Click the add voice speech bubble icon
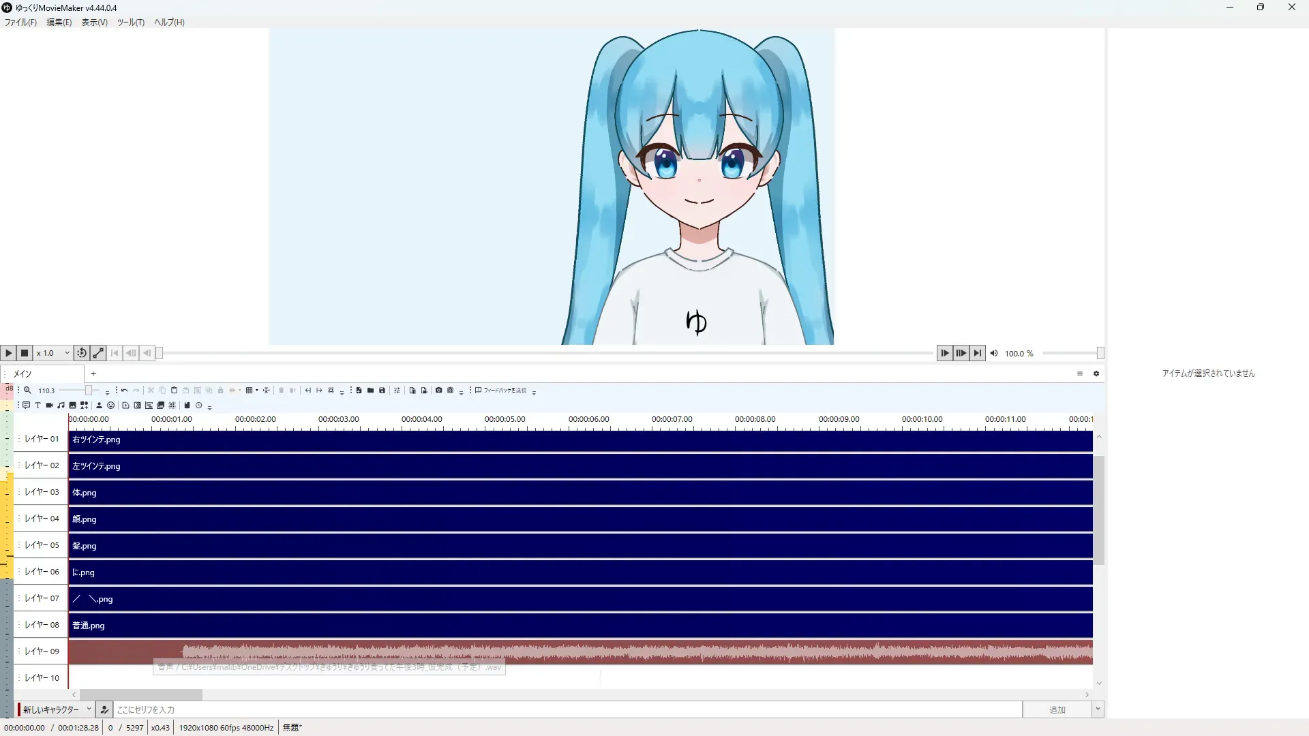 [26, 405]
